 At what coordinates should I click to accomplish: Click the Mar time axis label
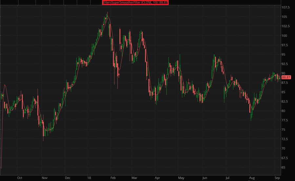point(134,178)
